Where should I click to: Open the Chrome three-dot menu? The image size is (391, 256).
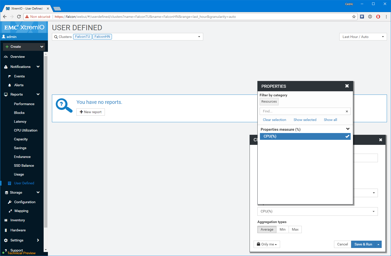click(x=386, y=17)
